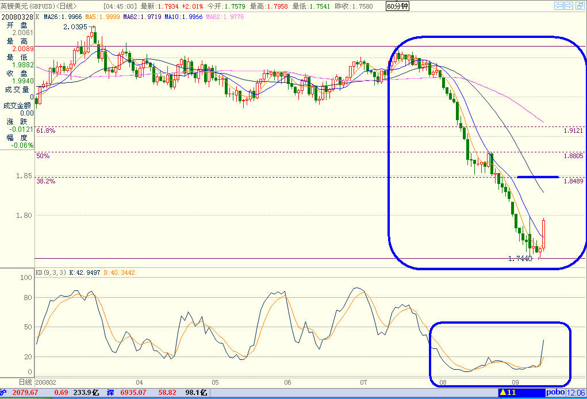The width and height of the screenshot is (587, 399).
Task: Click the 最低 value 1.9882 in info panel
Action: [x=23, y=65]
